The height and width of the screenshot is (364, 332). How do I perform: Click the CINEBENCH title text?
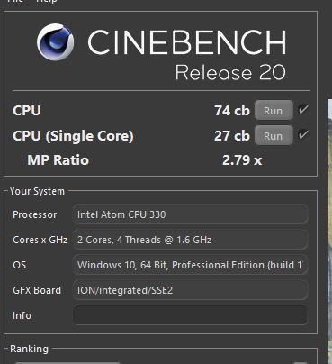pyautogui.click(x=187, y=42)
